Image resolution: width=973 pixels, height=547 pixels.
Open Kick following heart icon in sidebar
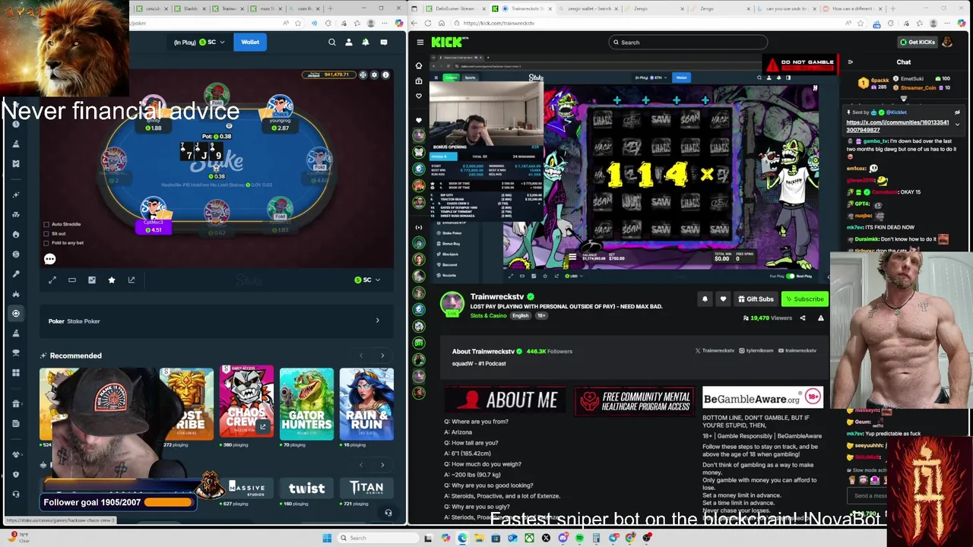418,96
